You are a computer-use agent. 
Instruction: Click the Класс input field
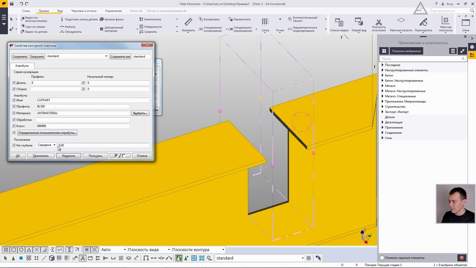(83, 126)
